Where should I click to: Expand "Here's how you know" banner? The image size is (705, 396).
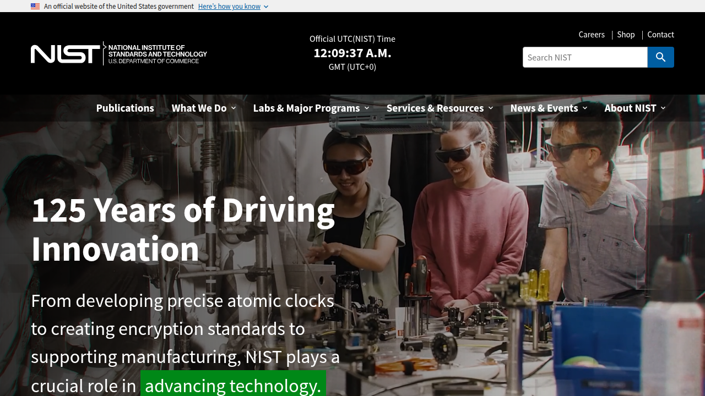point(233,7)
